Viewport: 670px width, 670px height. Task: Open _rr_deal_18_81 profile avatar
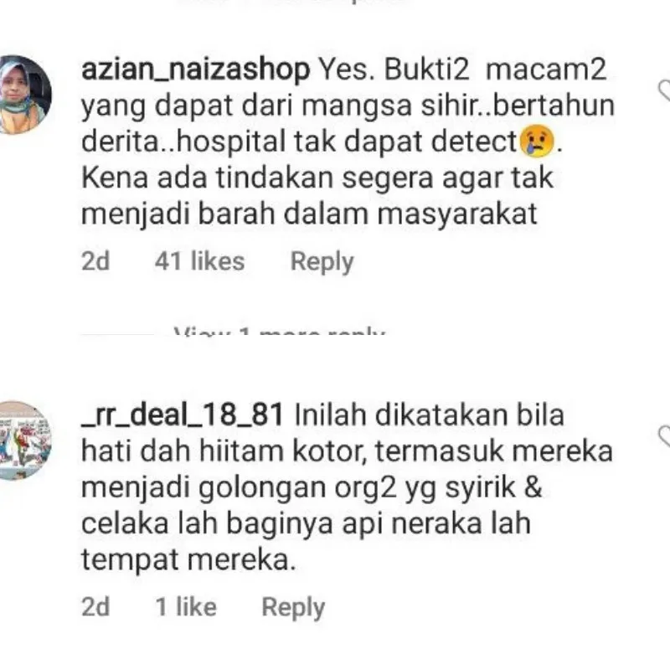(25, 441)
